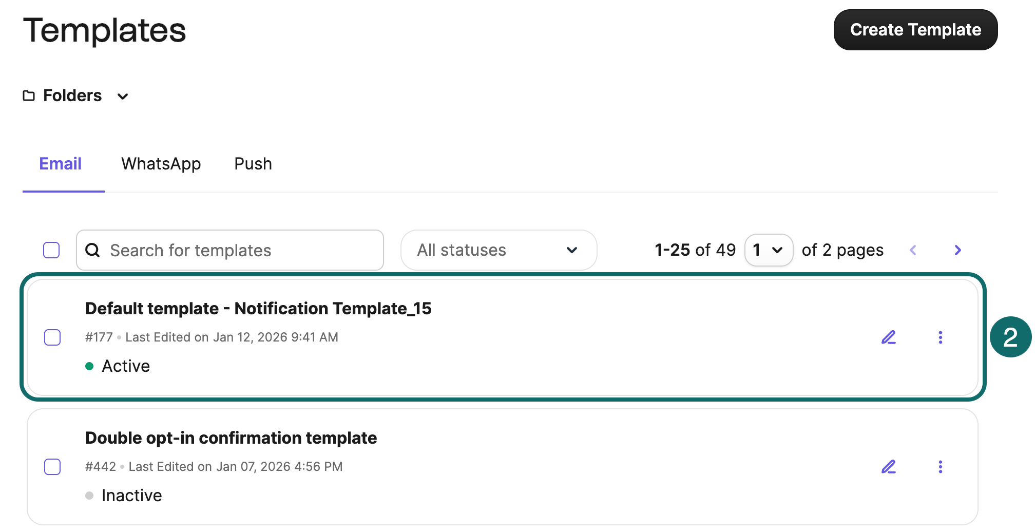This screenshot has width=1035, height=531.
Task: Open three-dot menu for Double opt-in template
Action: [940, 467]
